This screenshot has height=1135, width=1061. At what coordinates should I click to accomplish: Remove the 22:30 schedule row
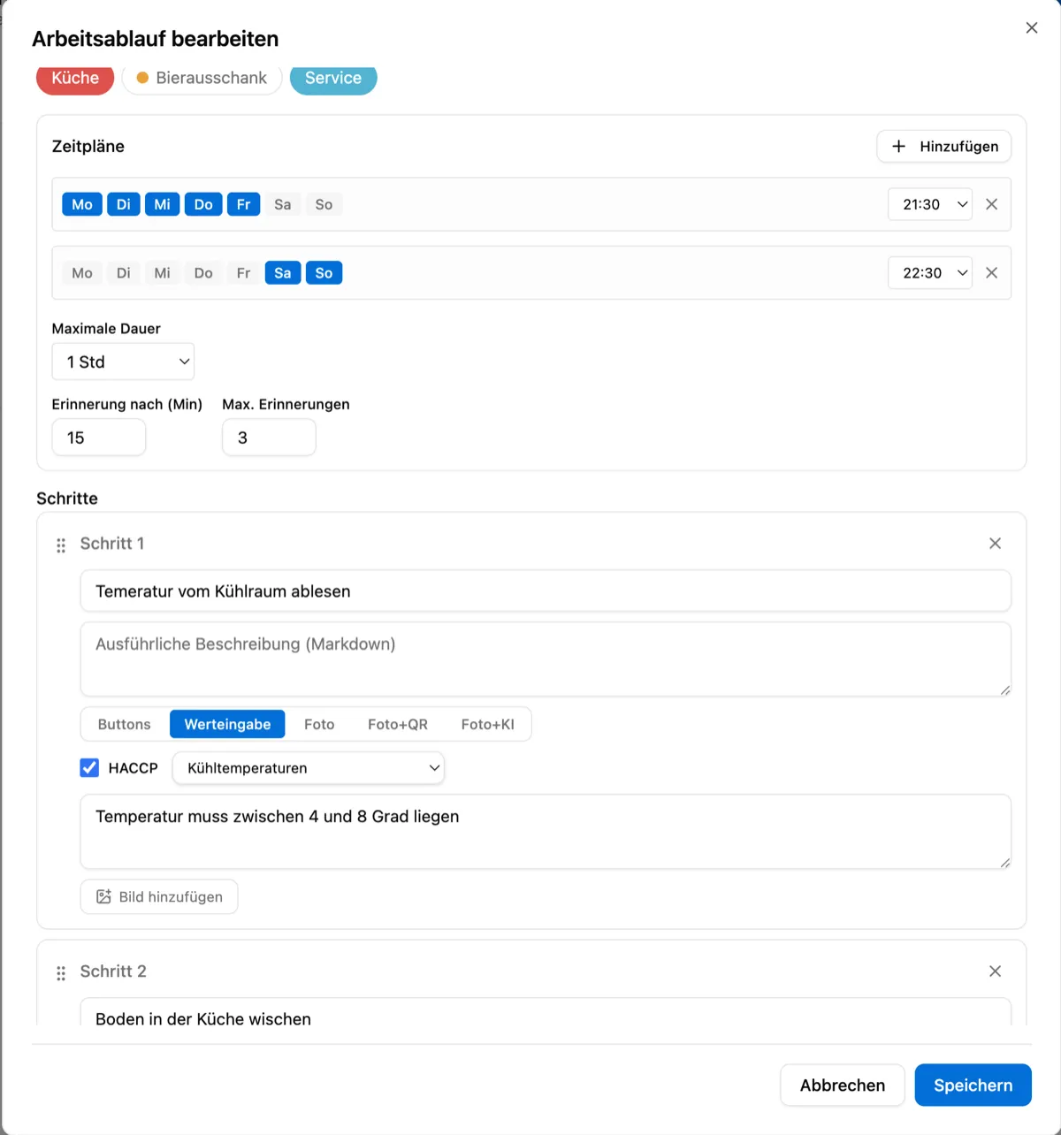[x=991, y=272]
